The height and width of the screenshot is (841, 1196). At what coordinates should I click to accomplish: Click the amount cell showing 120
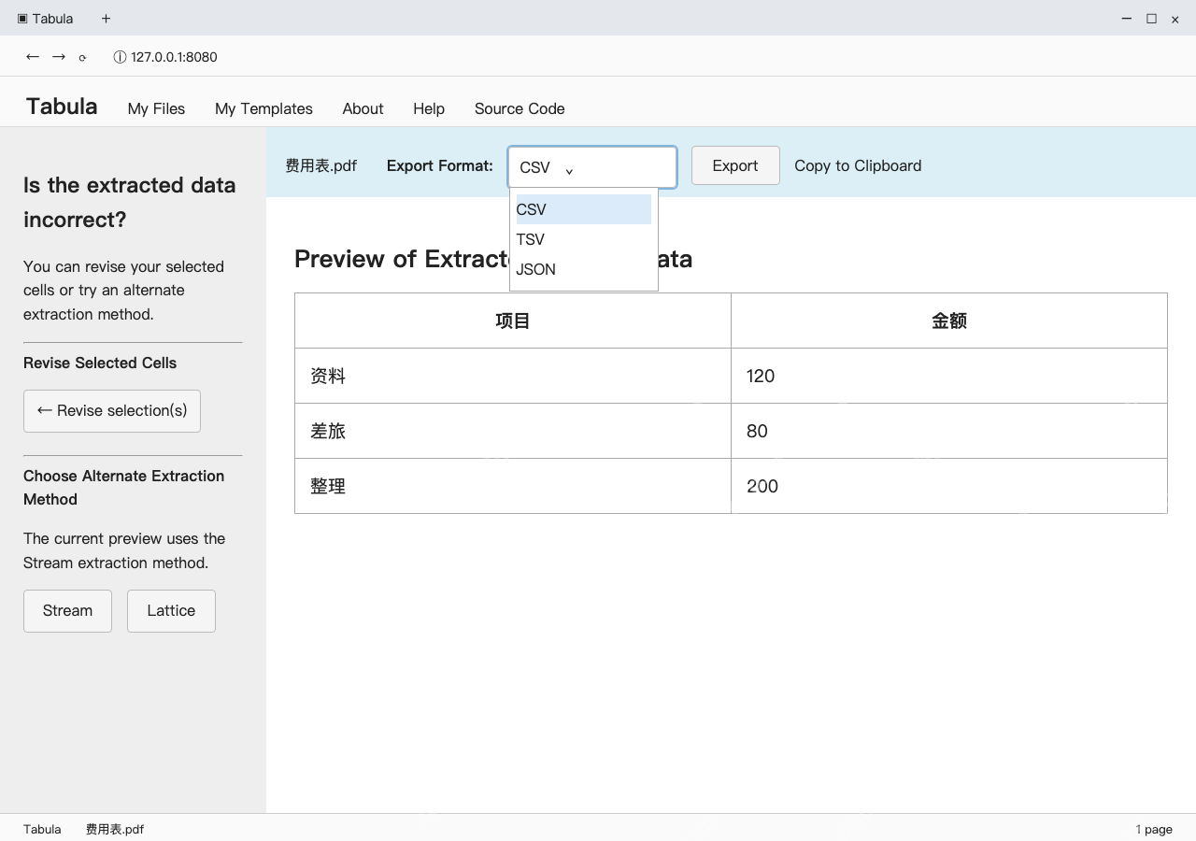coord(949,376)
